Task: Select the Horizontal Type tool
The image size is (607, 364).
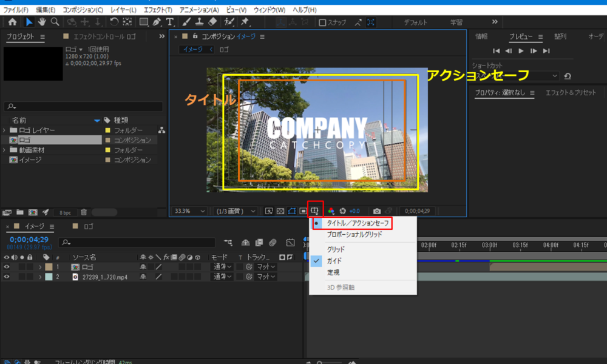Action: coord(170,22)
